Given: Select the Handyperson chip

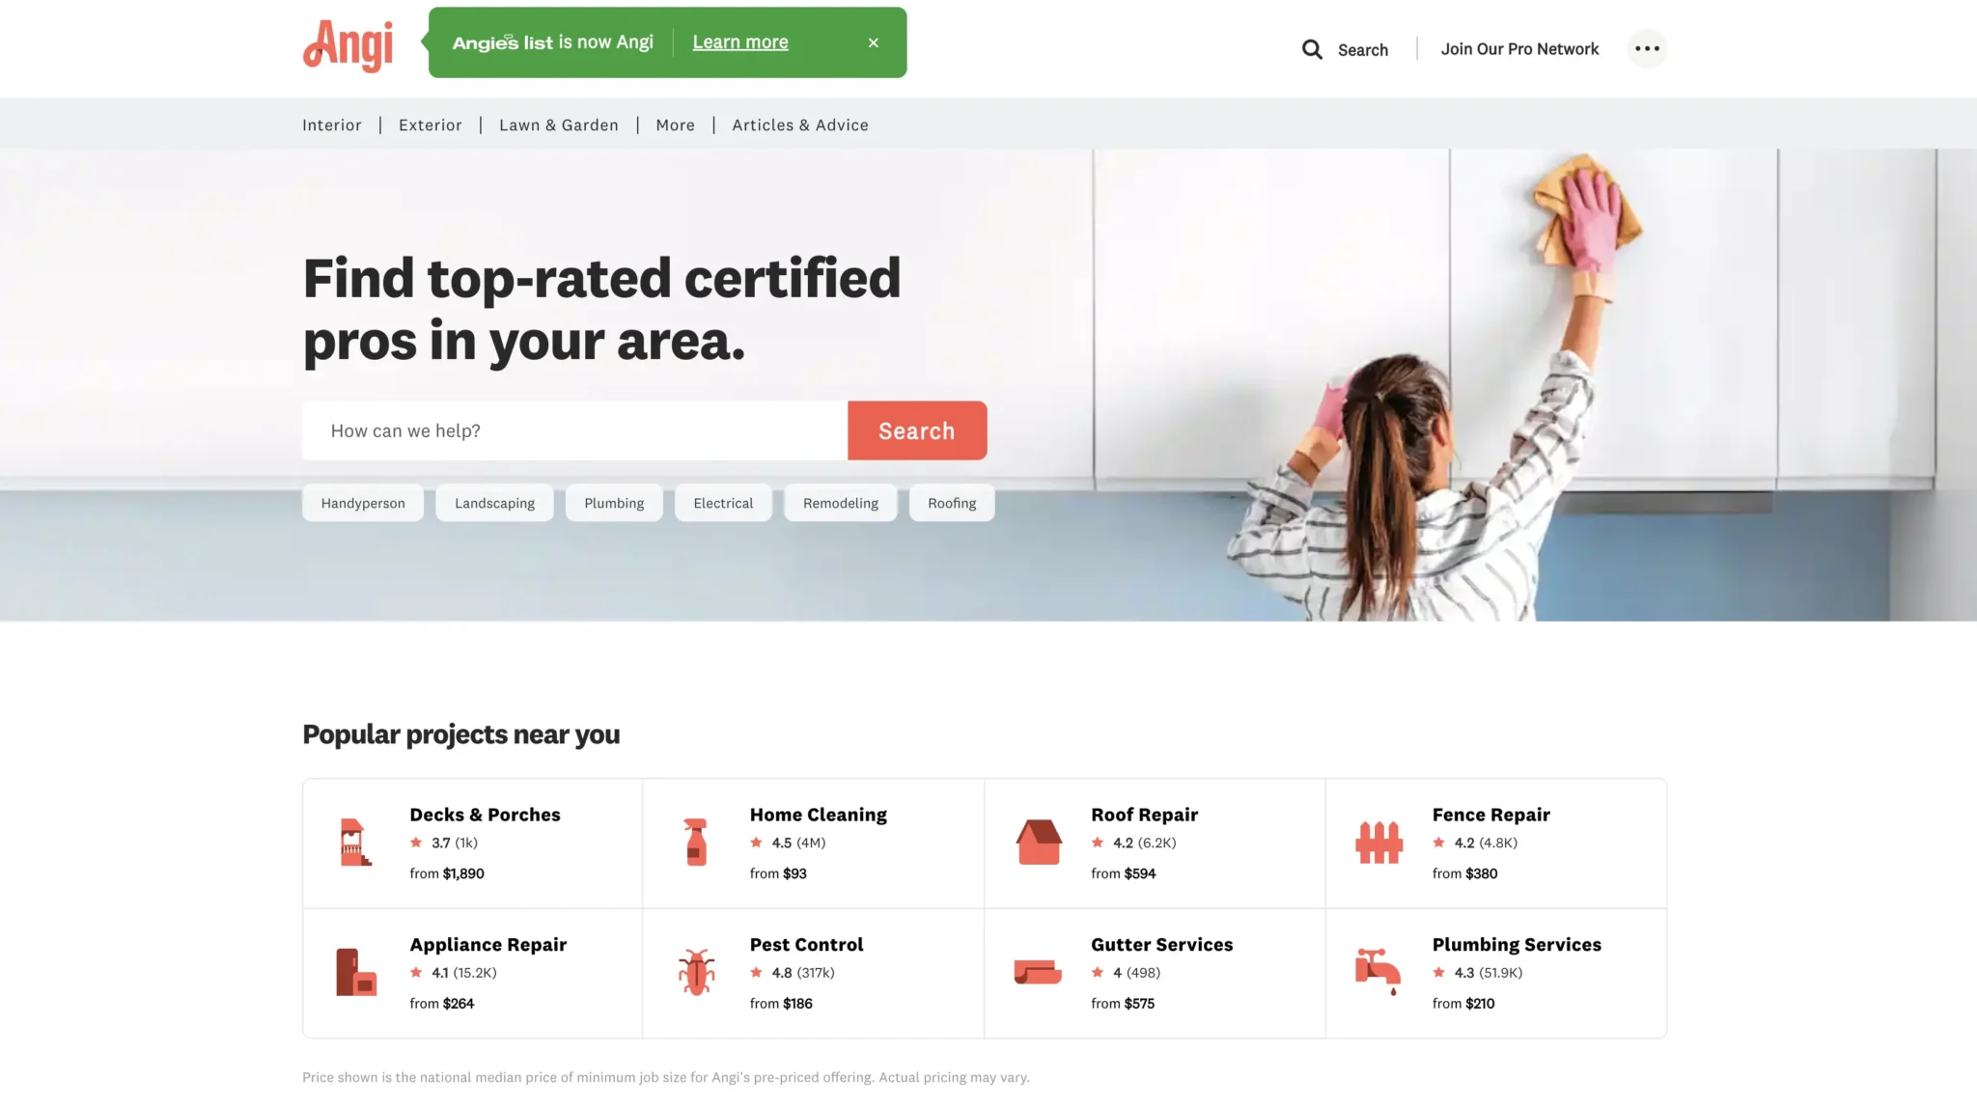Looking at the screenshot, I should (x=363, y=503).
